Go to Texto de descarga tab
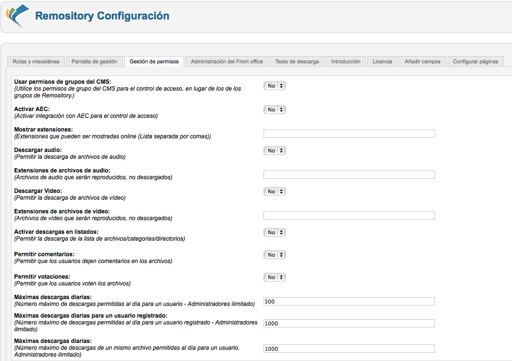The height and width of the screenshot is (361, 512). [297, 61]
